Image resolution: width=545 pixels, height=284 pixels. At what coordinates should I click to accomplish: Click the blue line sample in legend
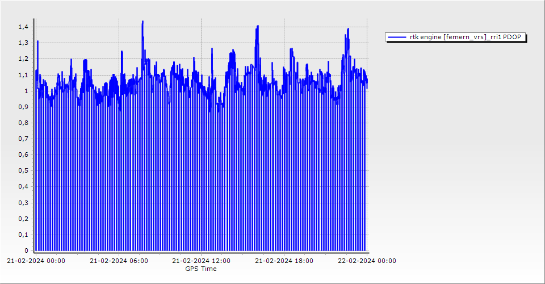click(x=397, y=37)
